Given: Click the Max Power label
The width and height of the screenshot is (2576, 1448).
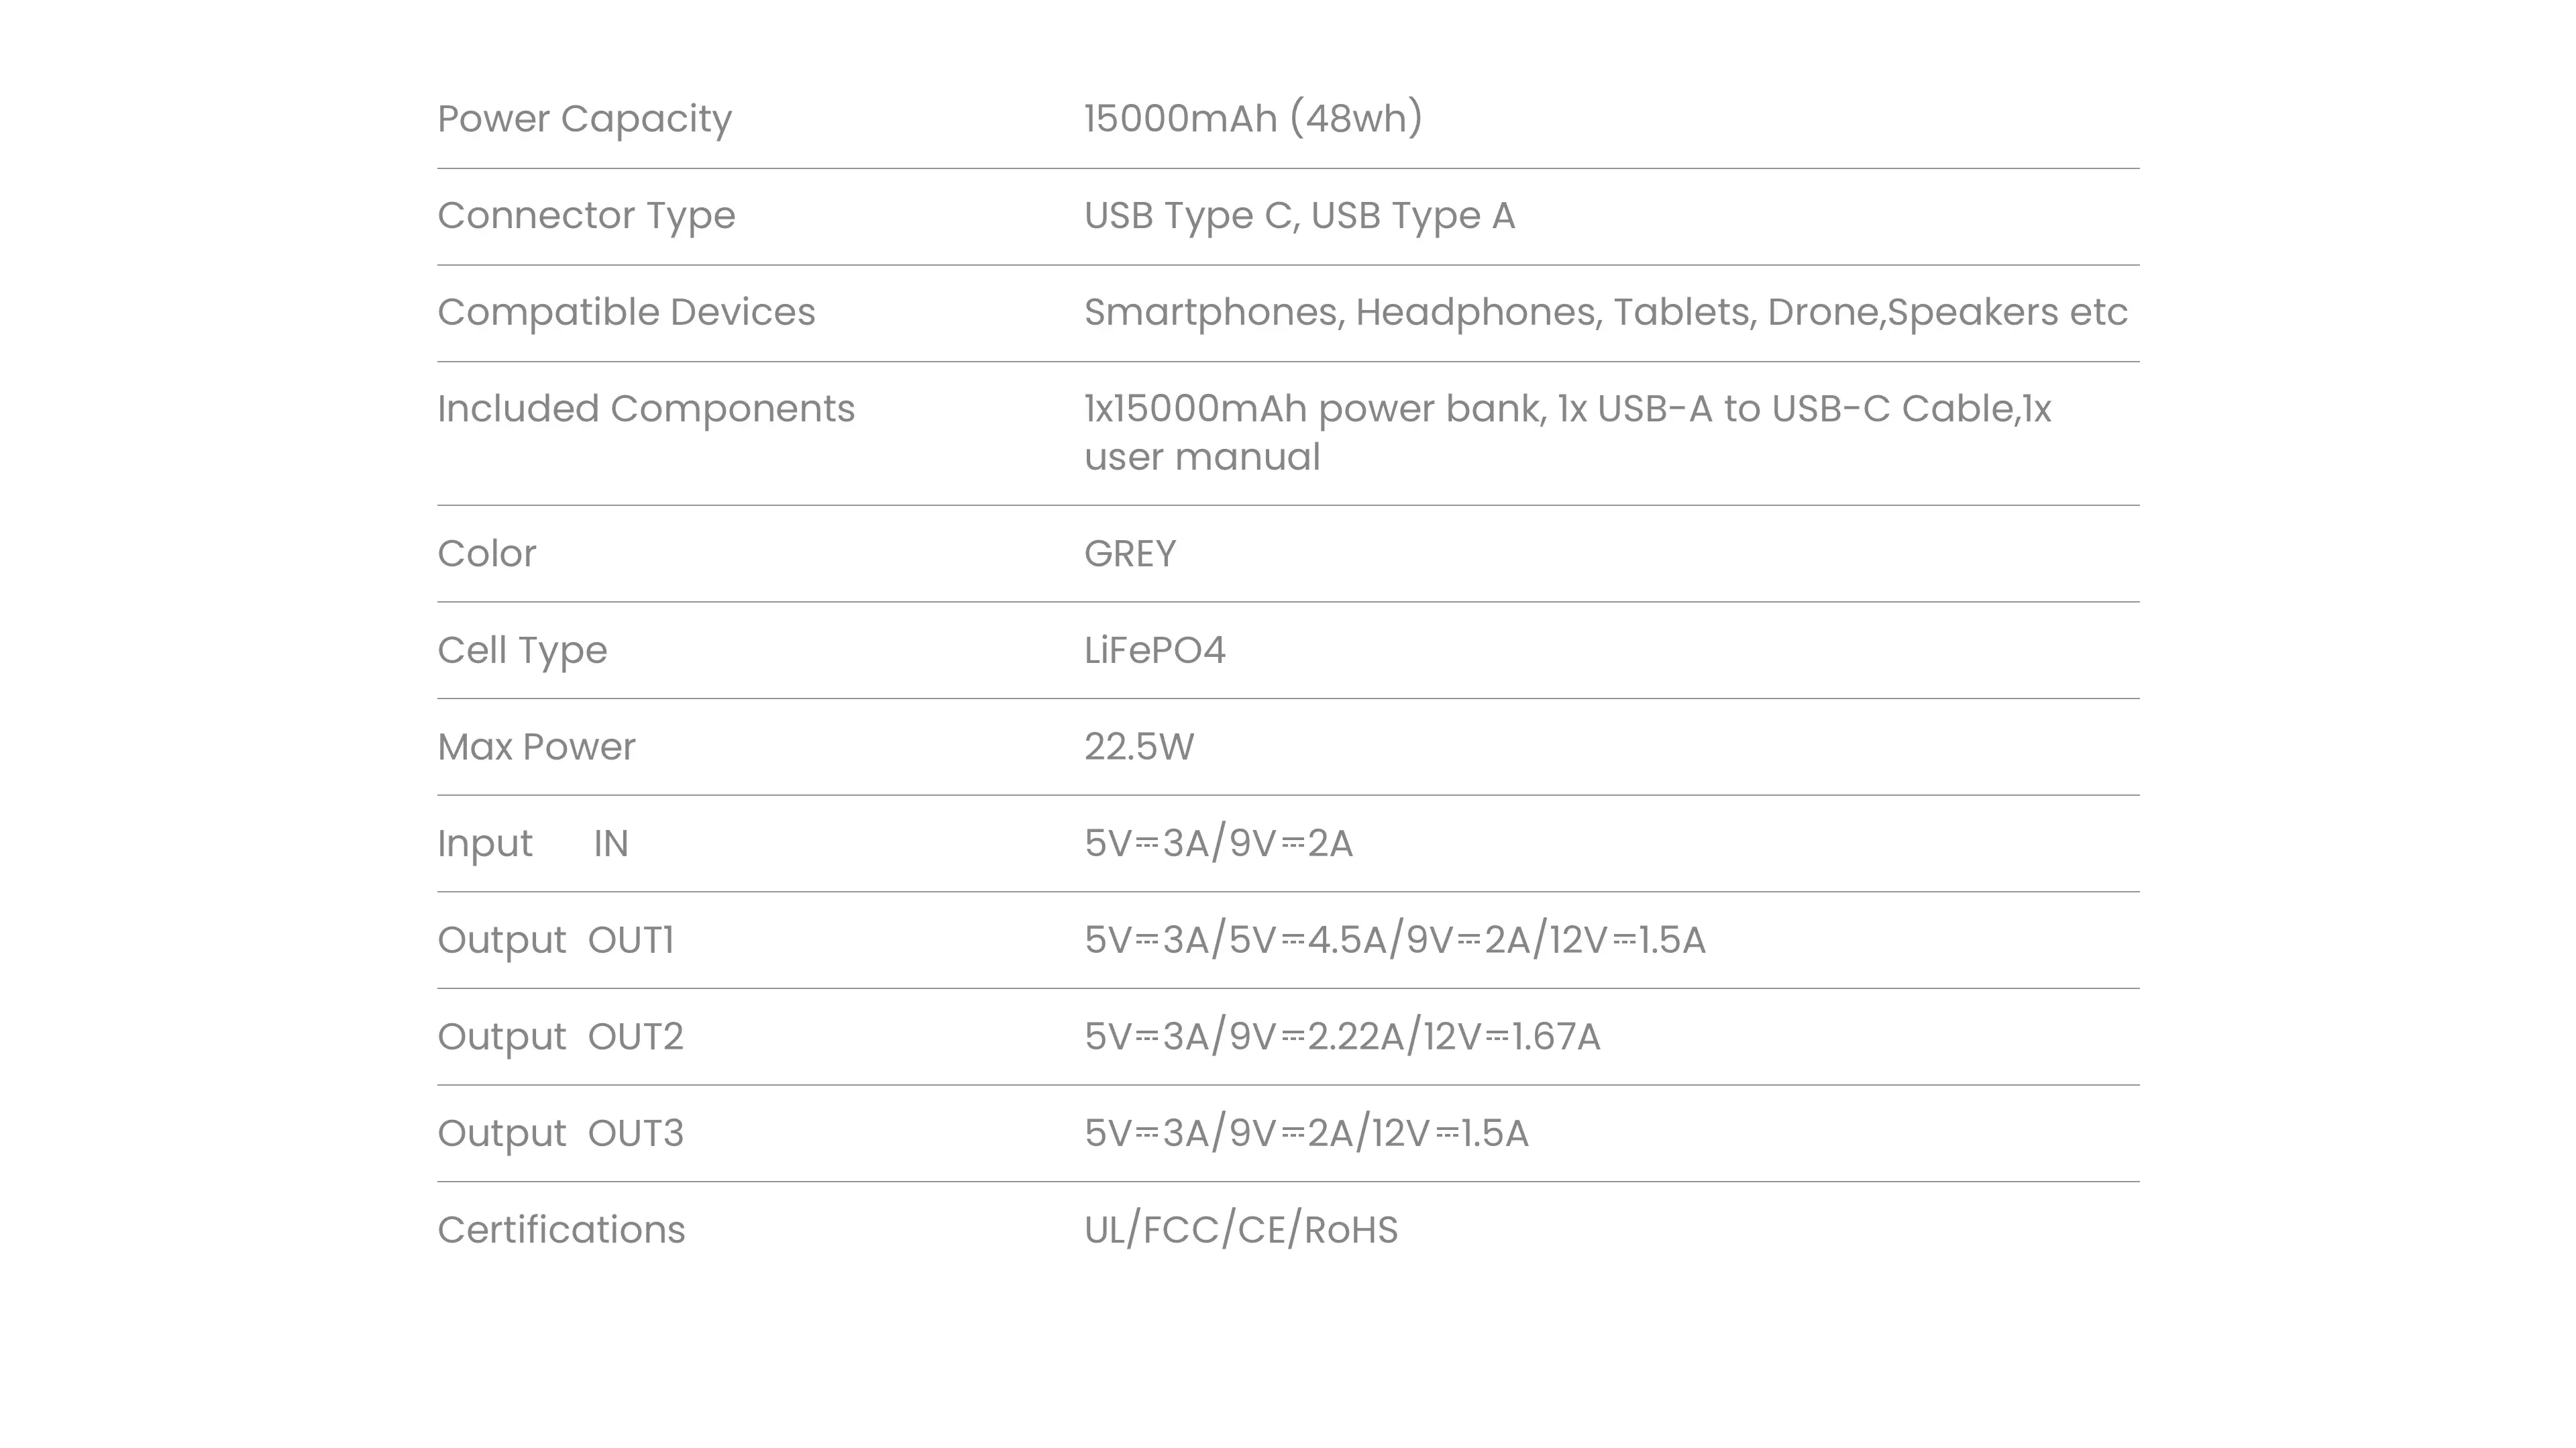Looking at the screenshot, I should 536,747.
